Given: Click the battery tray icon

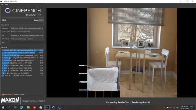Looking at the screenshot, I should pos(168,108).
